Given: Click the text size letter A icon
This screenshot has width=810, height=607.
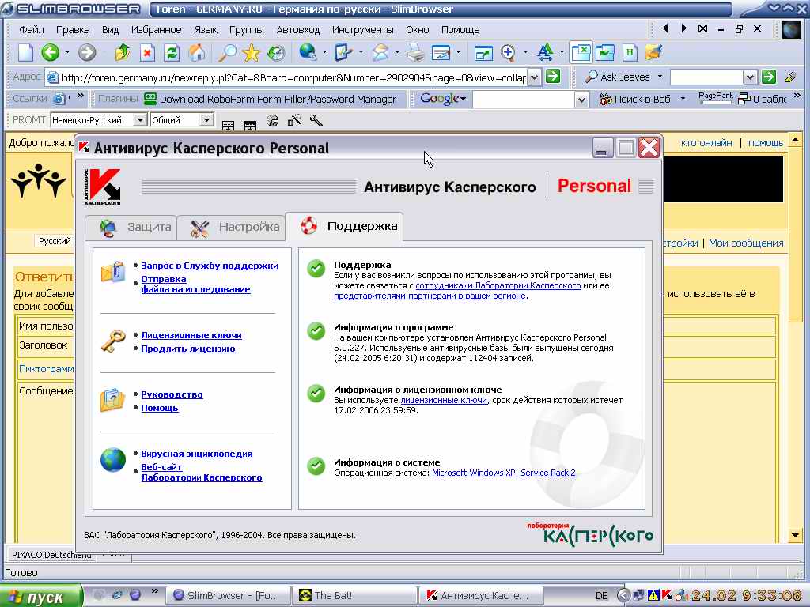Looking at the screenshot, I should pyautogui.click(x=544, y=53).
